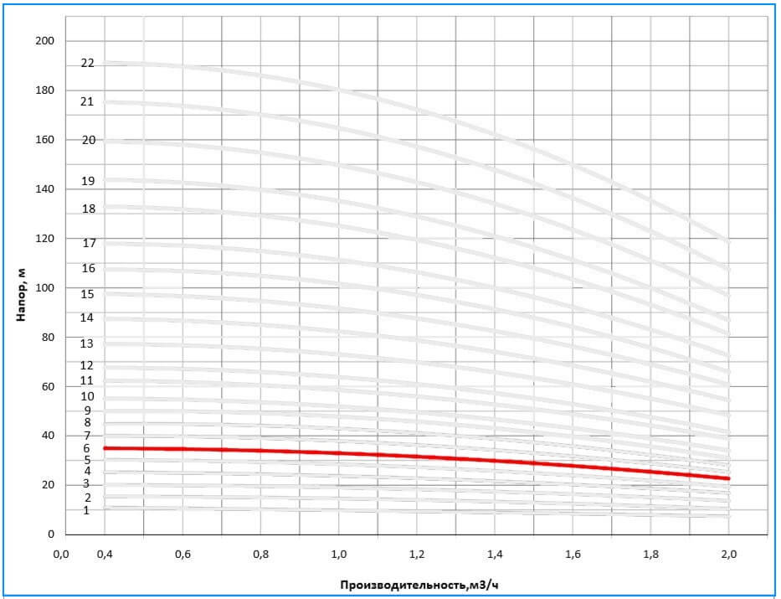Click the red highlighted pump curve
Screen dimensions: 781x599
419,457
